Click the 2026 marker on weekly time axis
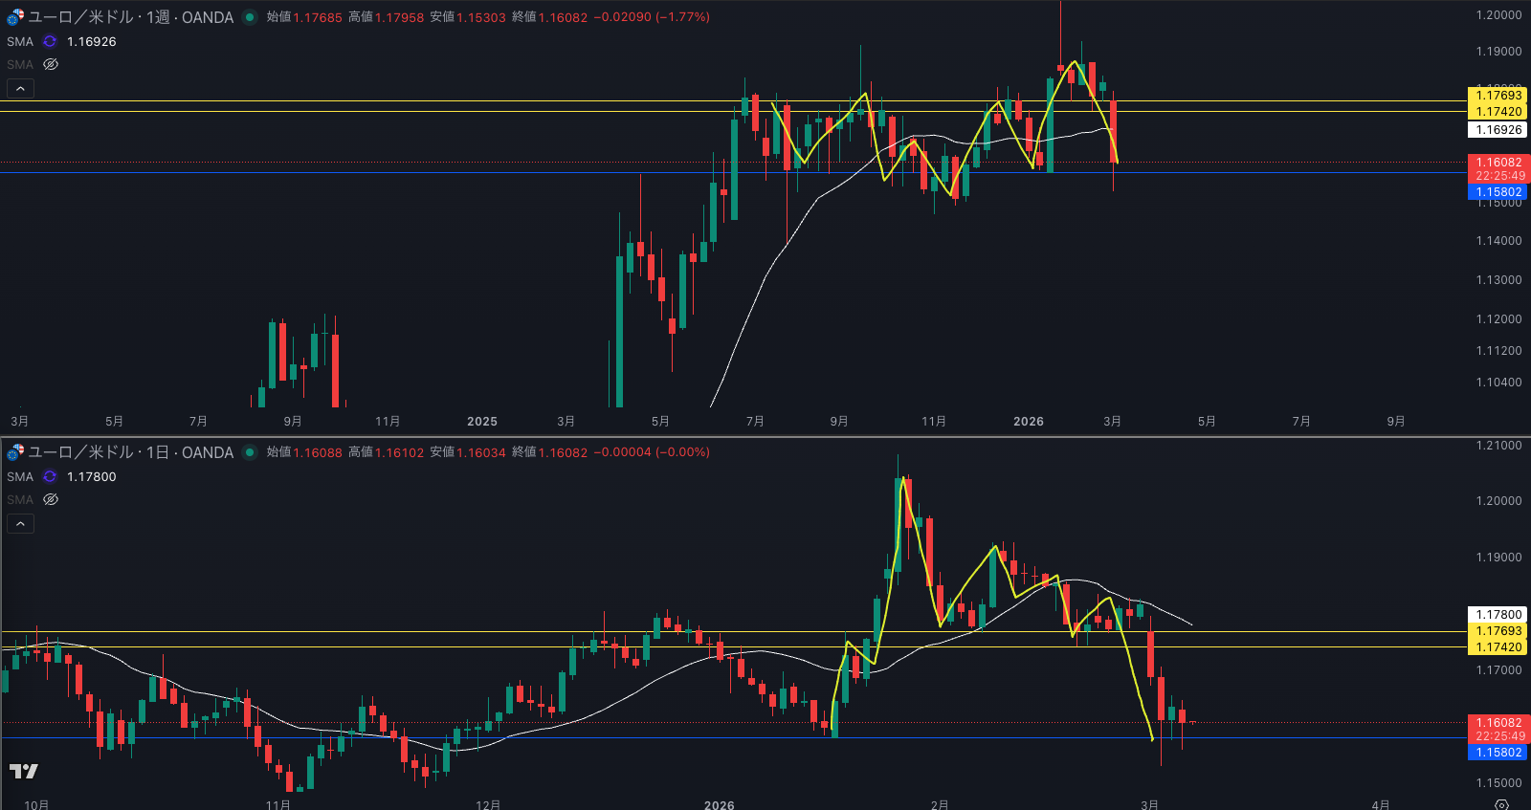 coord(1028,422)
